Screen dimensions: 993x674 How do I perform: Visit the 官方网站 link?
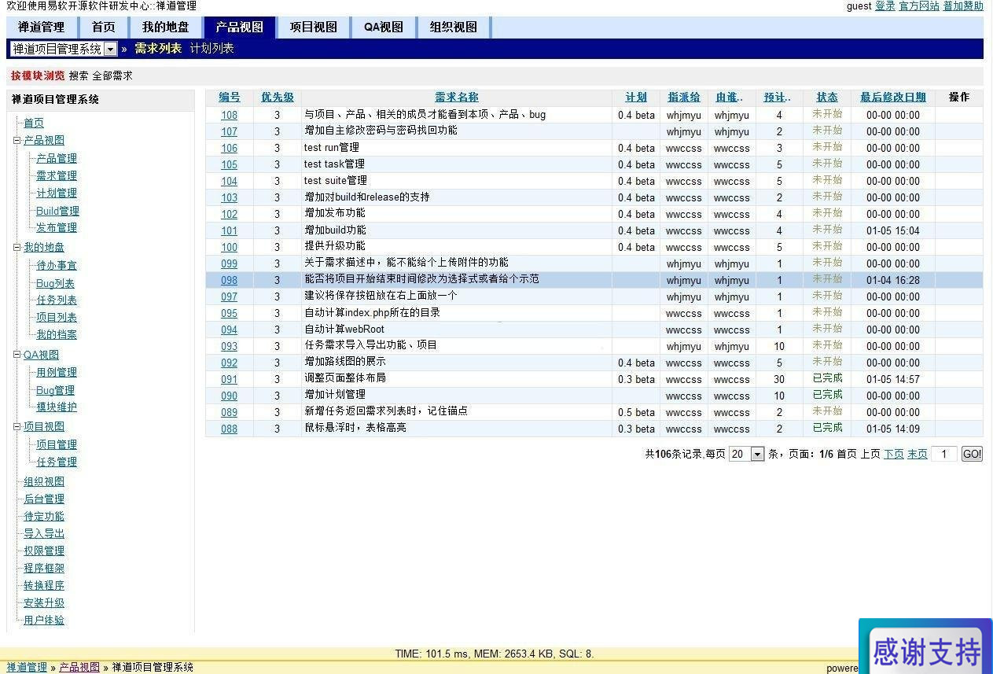click(919, 6)
